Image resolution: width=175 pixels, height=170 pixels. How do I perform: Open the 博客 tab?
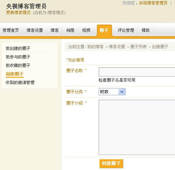tap(54, 30)
